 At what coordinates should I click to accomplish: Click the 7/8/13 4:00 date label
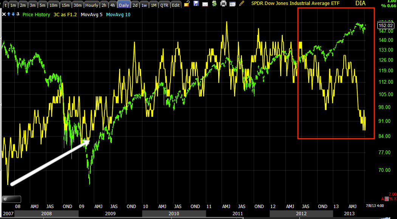pos(375,206)
